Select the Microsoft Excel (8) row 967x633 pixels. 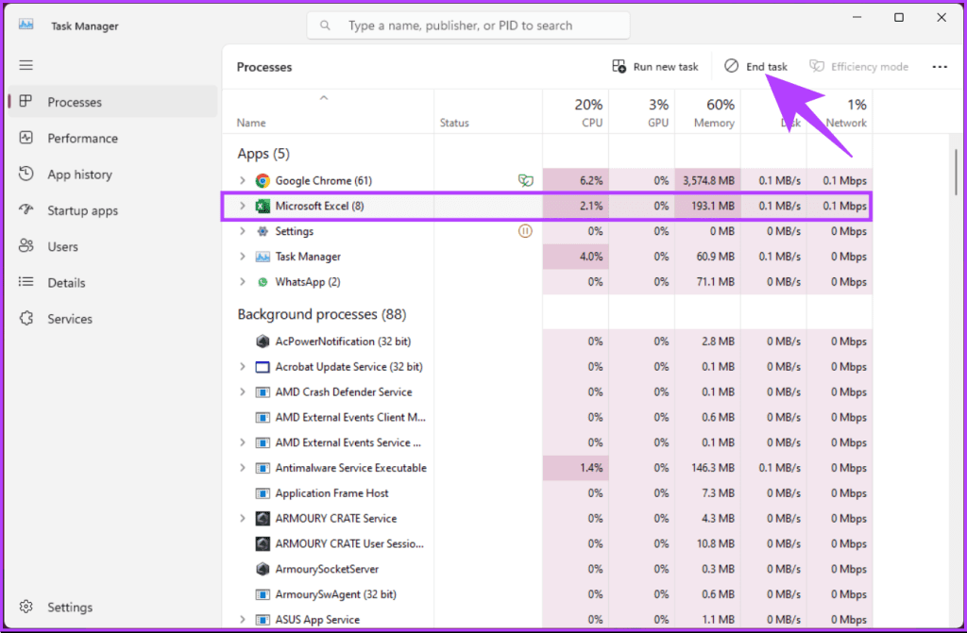pyautogui.click(x=547, y=206)
